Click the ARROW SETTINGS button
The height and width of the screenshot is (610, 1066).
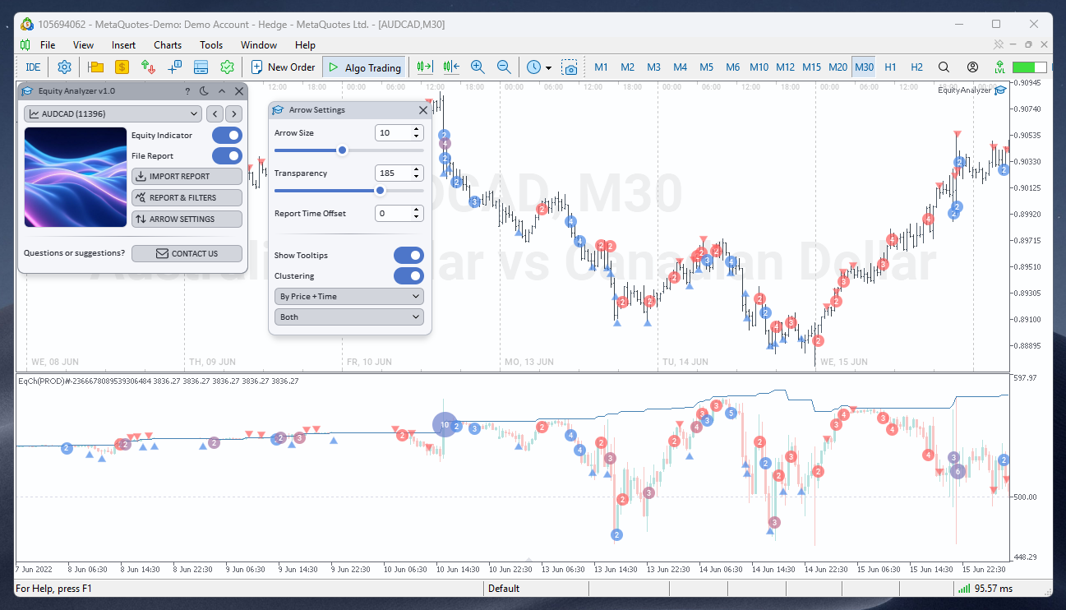pos(187,219)
